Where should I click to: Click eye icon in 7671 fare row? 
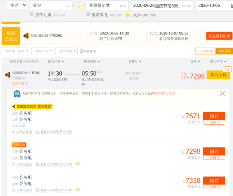click(x=14, y=132)
